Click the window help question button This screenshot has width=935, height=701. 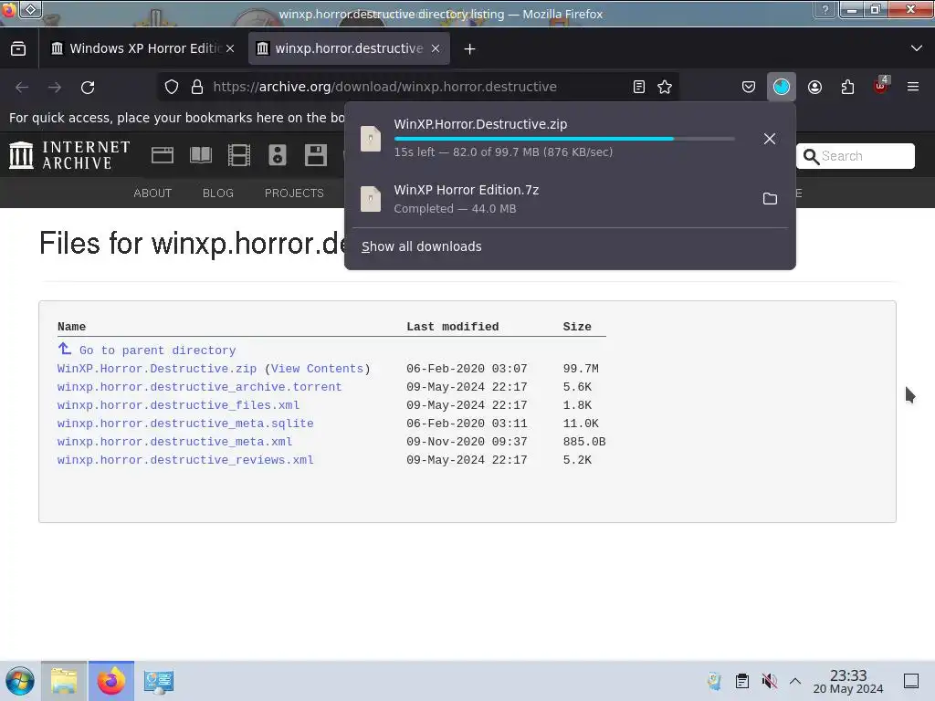[825, 9]
